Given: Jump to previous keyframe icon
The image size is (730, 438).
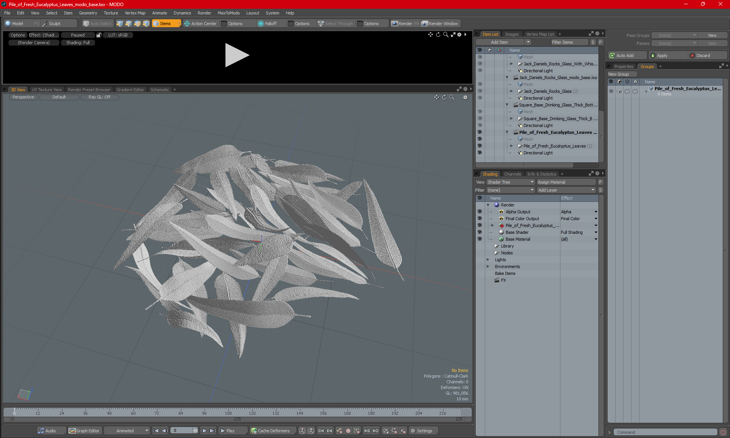Looking at the screenshot, I should coord(330,431).
